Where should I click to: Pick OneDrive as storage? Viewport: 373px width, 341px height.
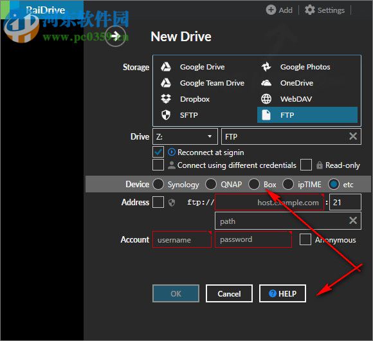(x=287, y=83)
